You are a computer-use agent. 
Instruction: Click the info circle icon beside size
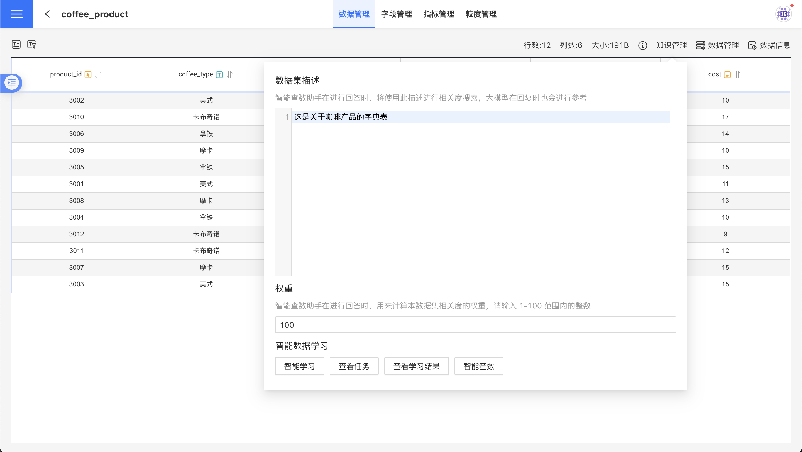pos(642,45)
